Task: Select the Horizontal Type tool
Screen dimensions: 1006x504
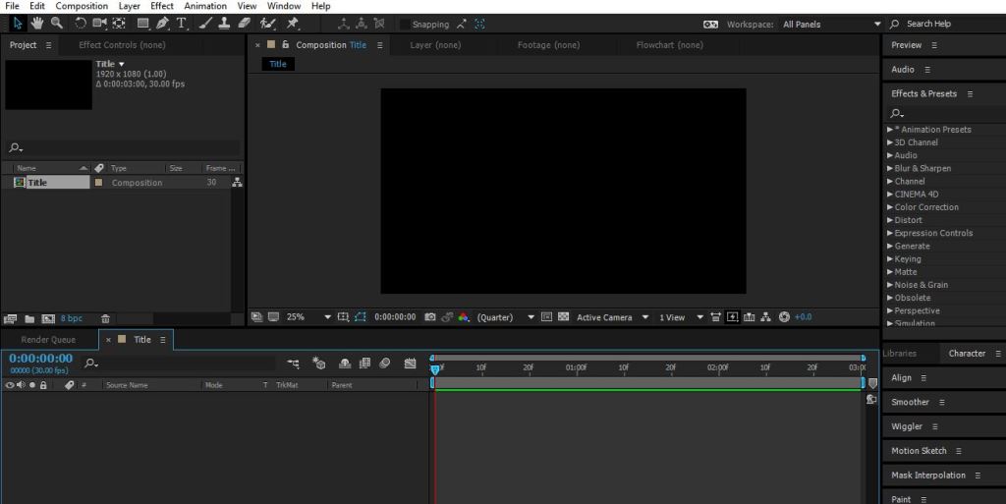Action: (x=181, y=24)
